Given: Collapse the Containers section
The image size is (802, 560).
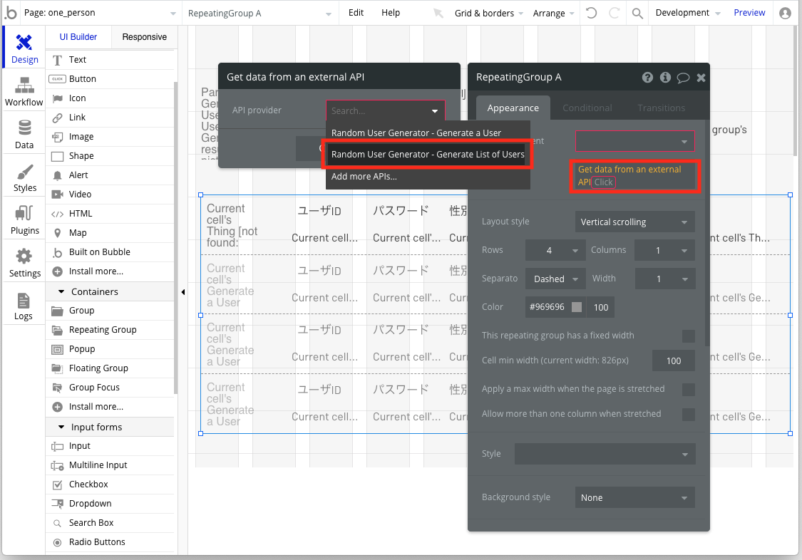Looking at the screenshot, I should point(61,291).
